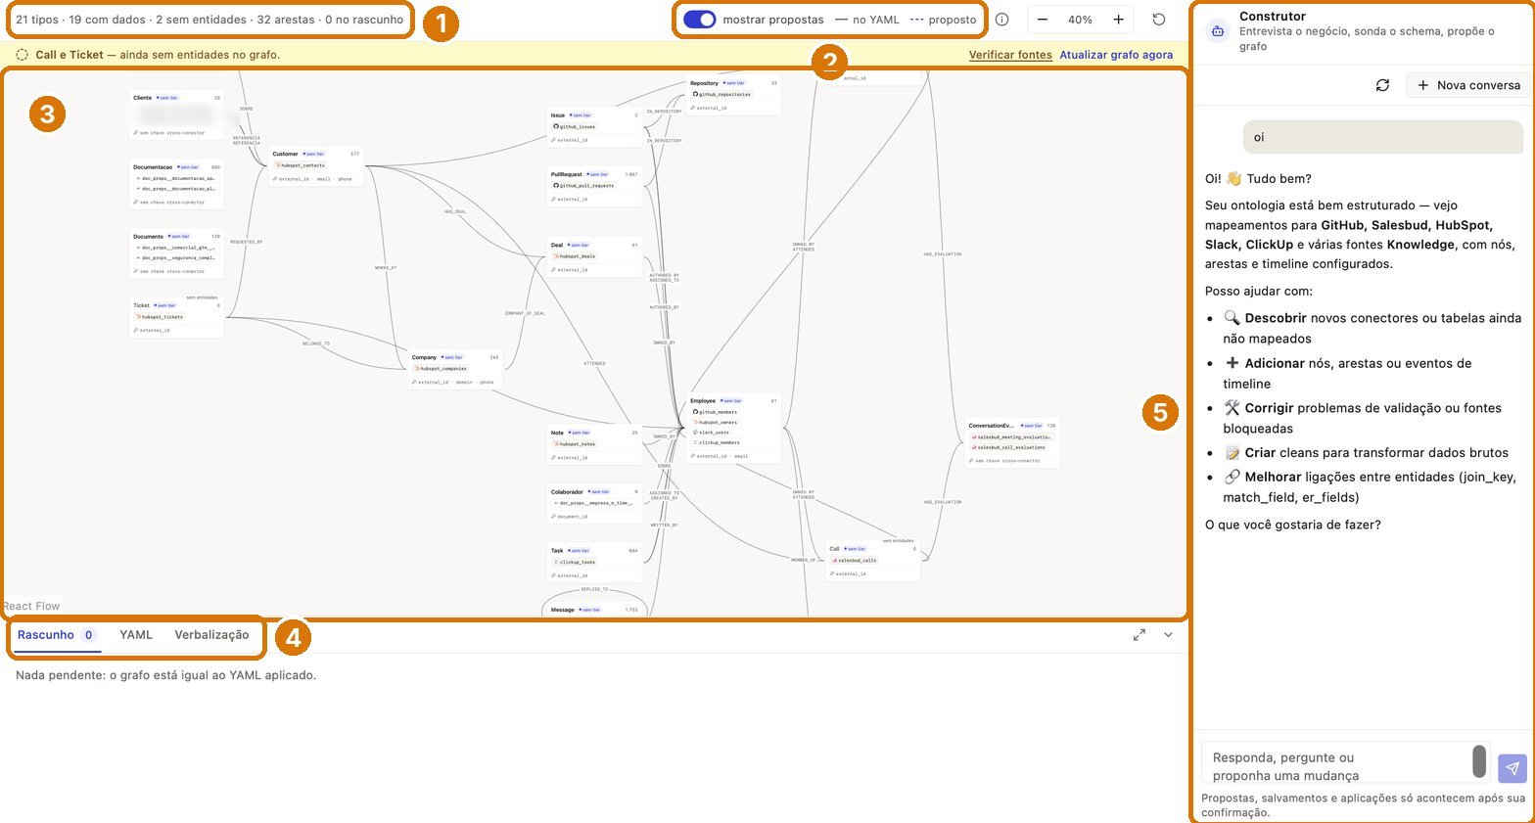The width and height of the screenshot is (1535, 823).
Task: Click the "proposto" legend label
Action: tap(952, 20)
